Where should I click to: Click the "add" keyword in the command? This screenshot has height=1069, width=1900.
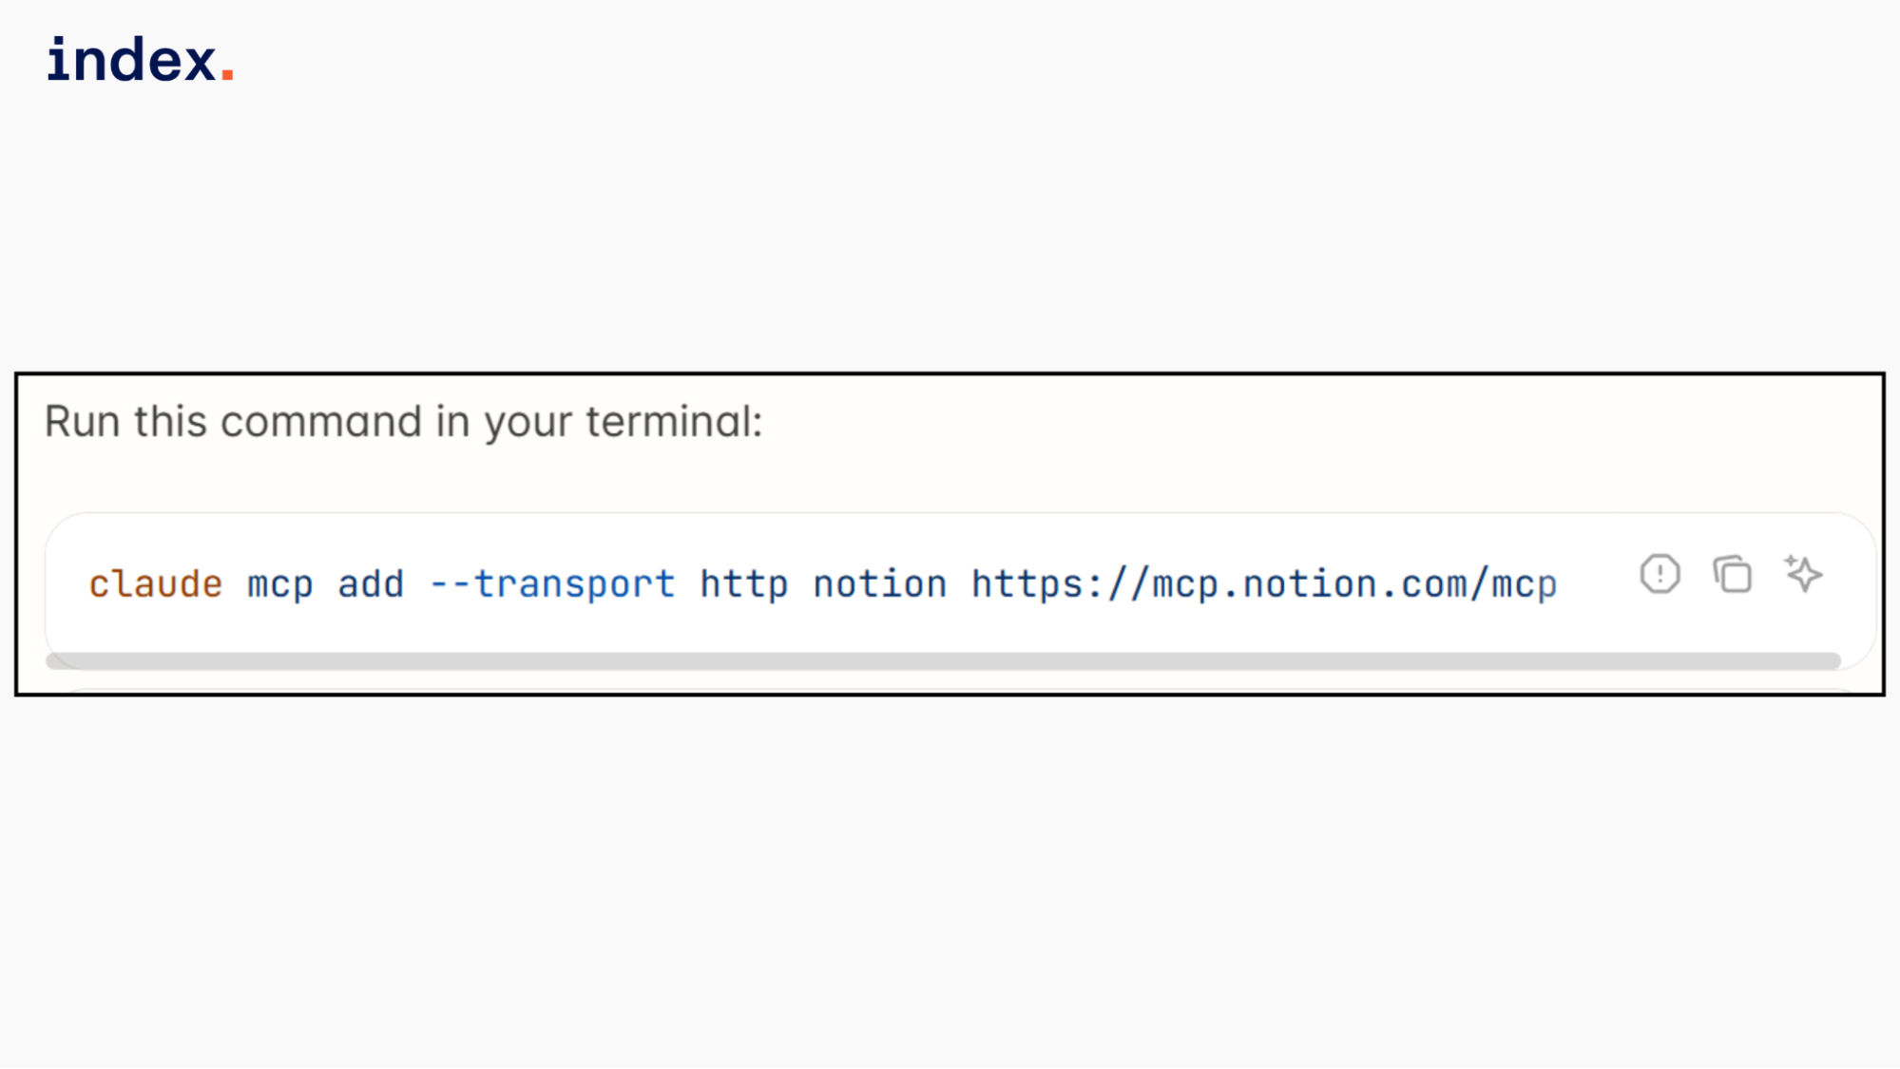pos(371,584)
